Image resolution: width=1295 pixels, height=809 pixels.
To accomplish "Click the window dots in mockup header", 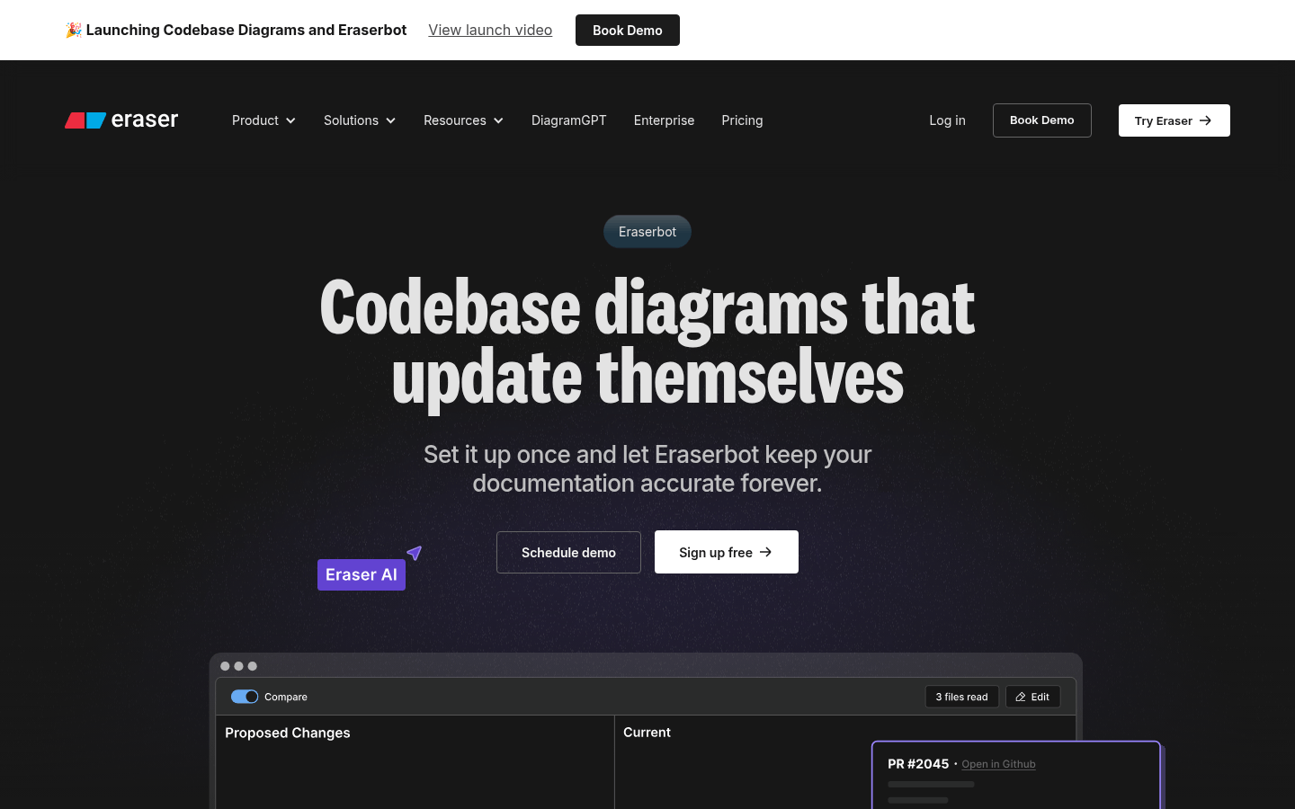I will [238, 666].
